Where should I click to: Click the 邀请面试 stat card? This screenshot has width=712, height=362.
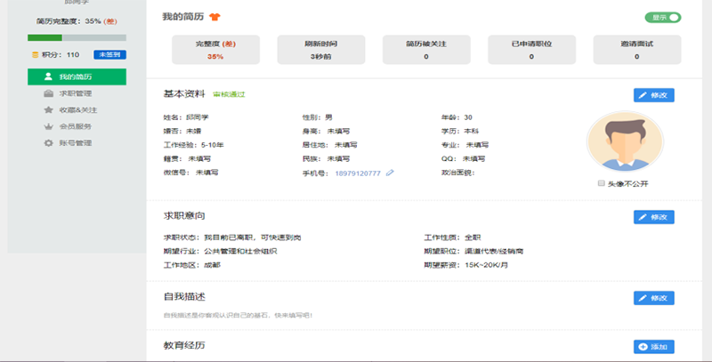coord(637,50)
